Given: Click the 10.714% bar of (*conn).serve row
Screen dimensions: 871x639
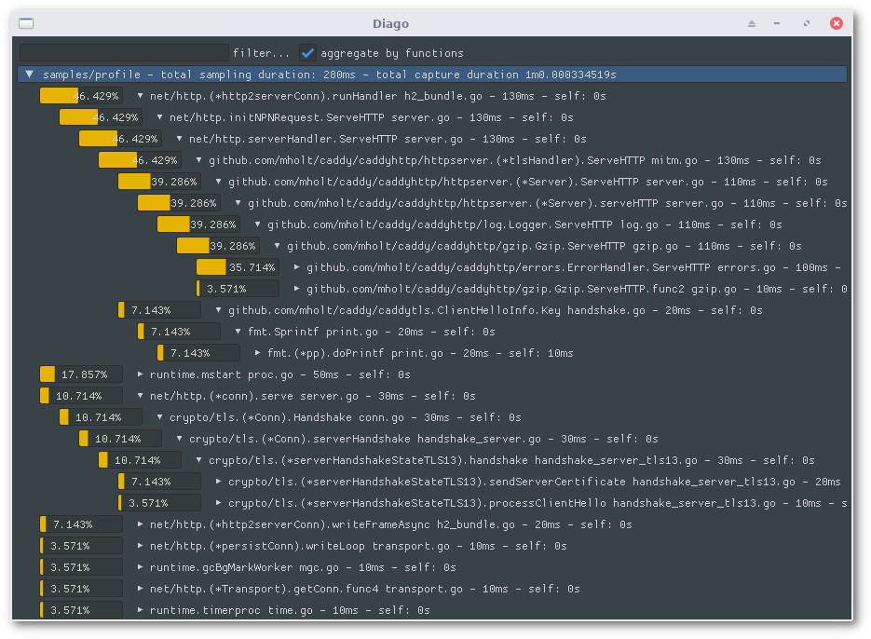Looking at the screenshot, I should click(81, 396).
